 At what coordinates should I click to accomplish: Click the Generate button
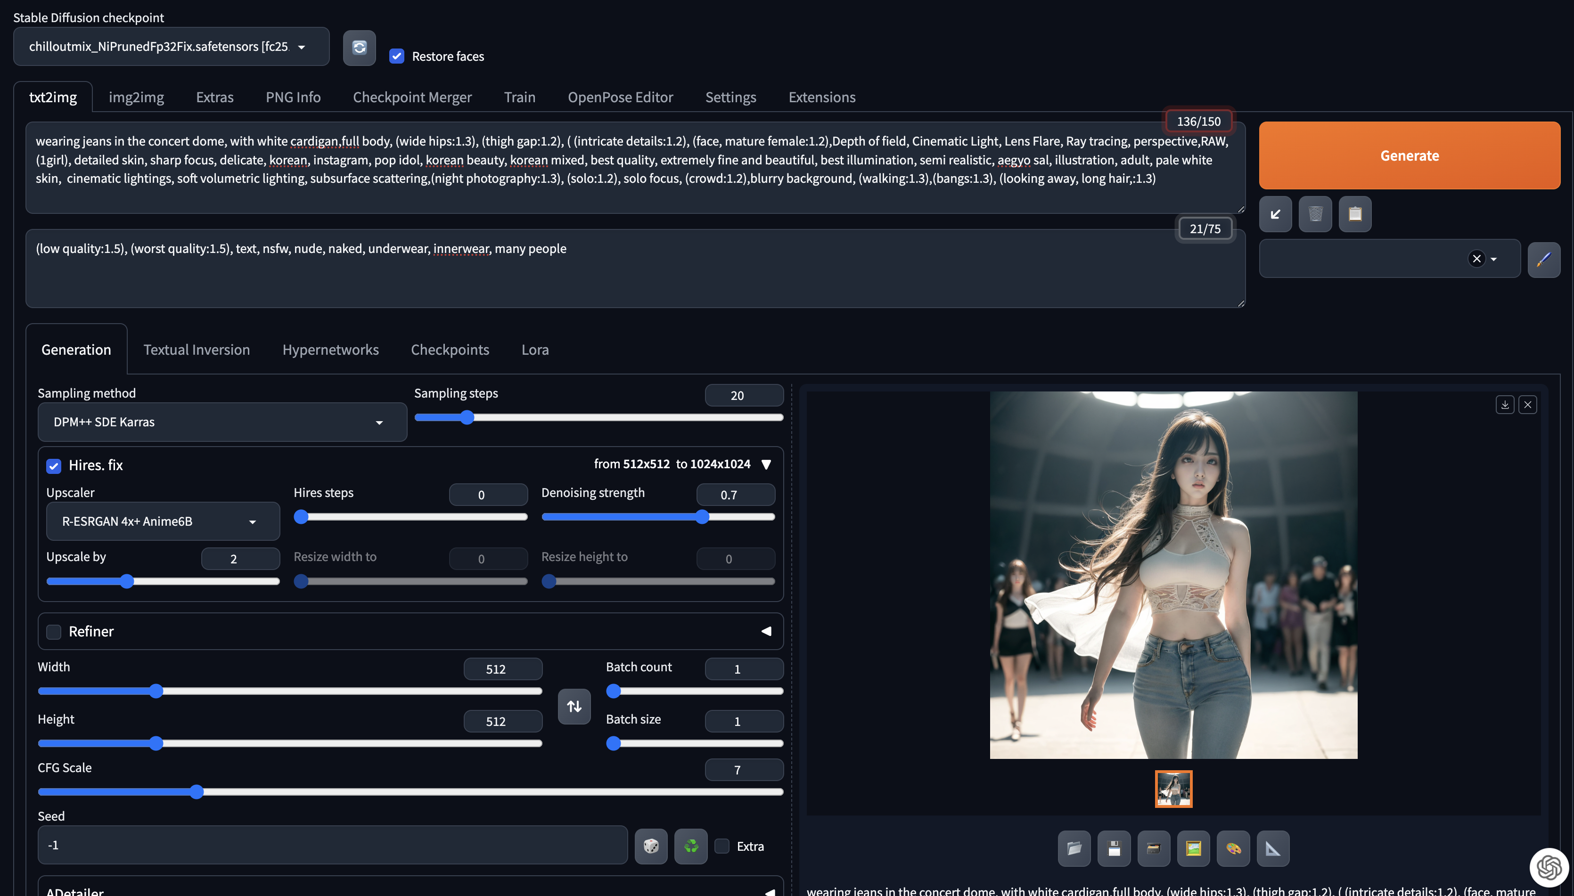coord(1409,155)
